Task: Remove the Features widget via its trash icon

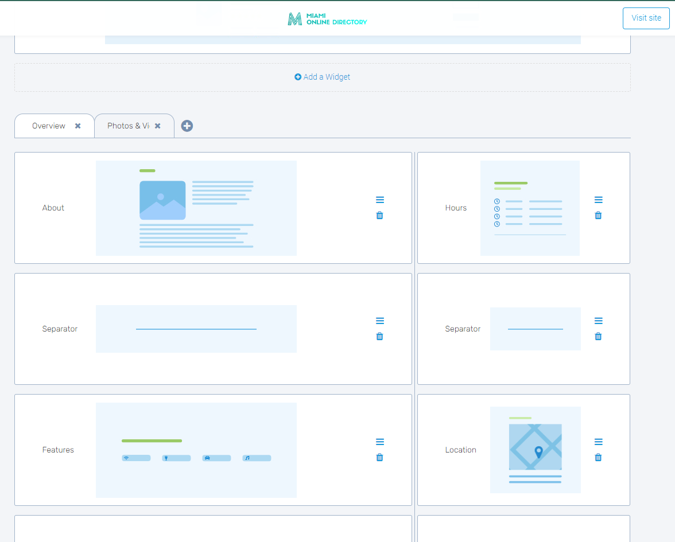Action: coord(379,457)
